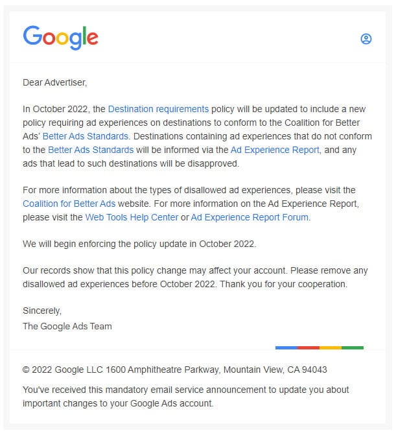396x435 pixels.
Task: Click the enforcing policy update sentence
Action: (139, 244)
